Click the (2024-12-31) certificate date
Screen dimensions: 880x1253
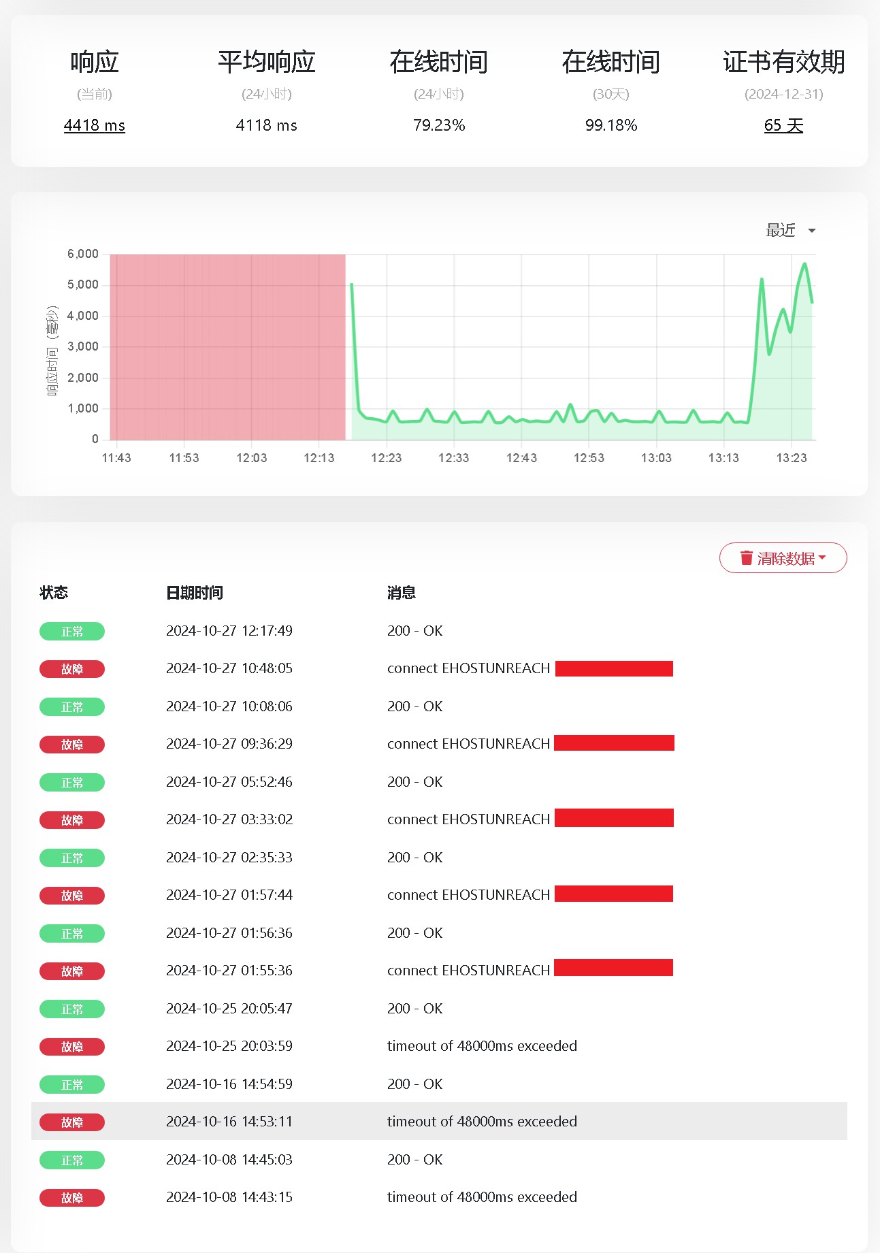(x=783, y=94)
